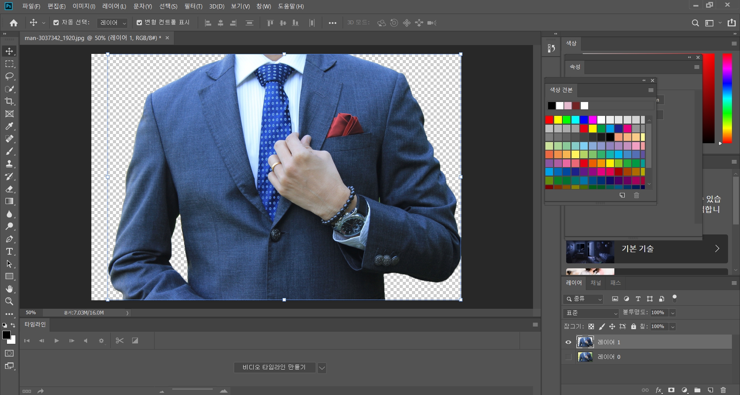
Task: Select the Eraser tool
Action: [x=9, y=189]
